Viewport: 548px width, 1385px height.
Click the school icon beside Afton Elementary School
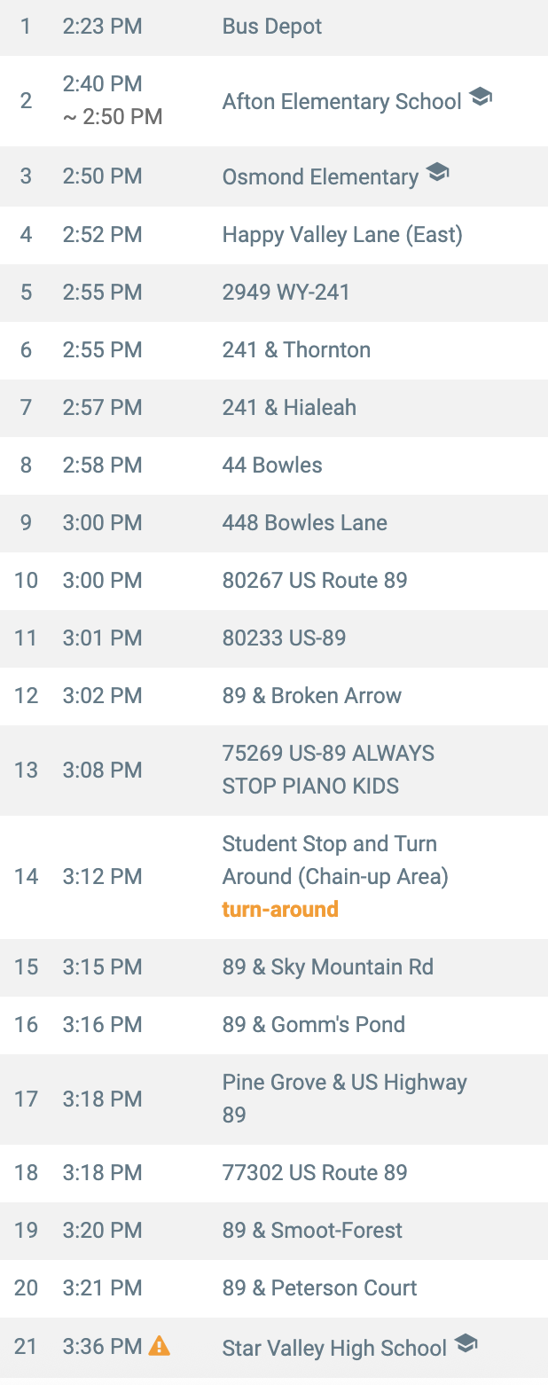pyautogui.click(x=480, y=98)
